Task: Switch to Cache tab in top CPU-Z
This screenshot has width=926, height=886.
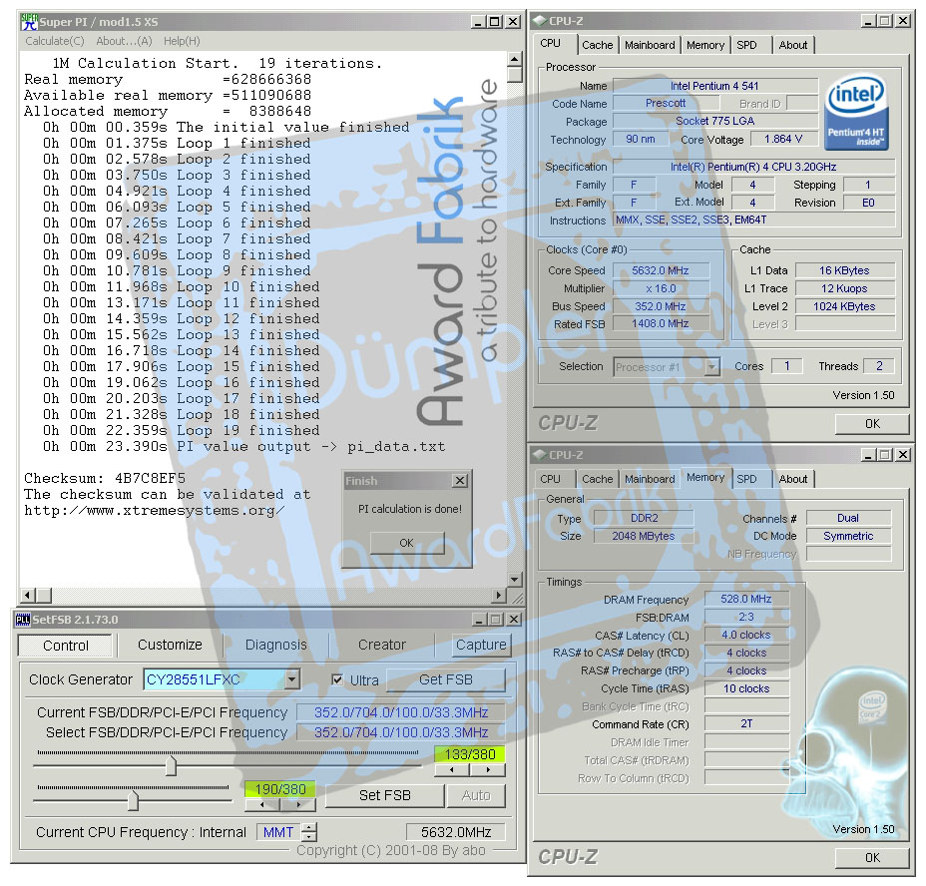Action: point(597,45)
